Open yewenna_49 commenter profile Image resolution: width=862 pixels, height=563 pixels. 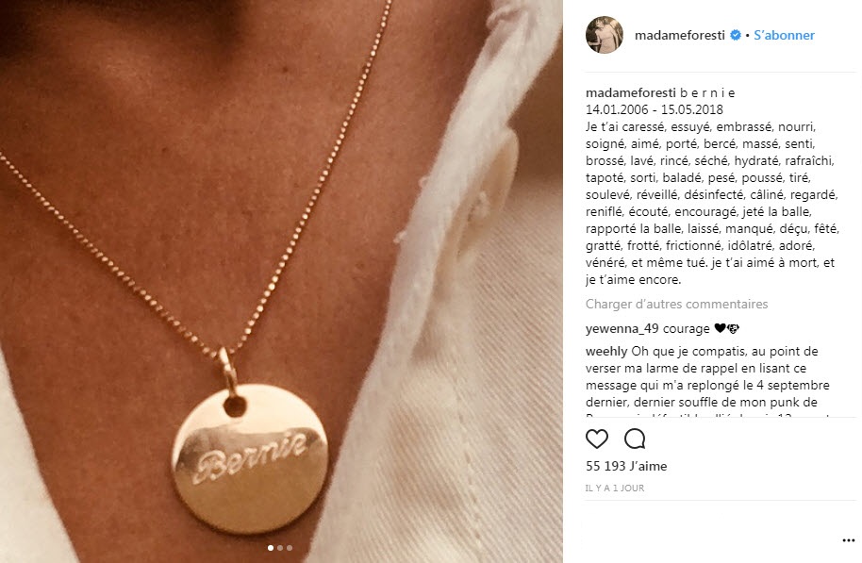pyautogui.click(x=622, y=329)
